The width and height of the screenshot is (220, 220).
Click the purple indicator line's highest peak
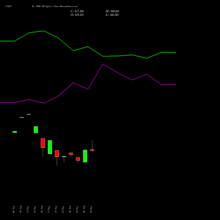click(x=103, y=64)
